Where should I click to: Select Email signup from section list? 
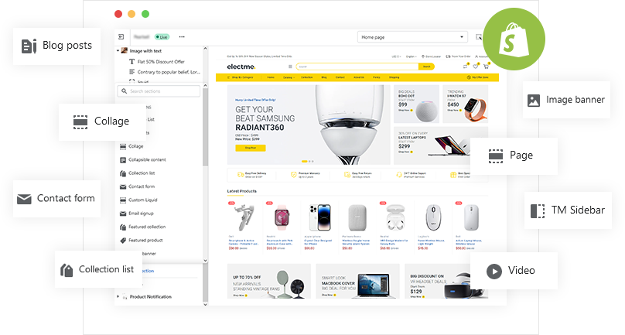coord(141,213)
